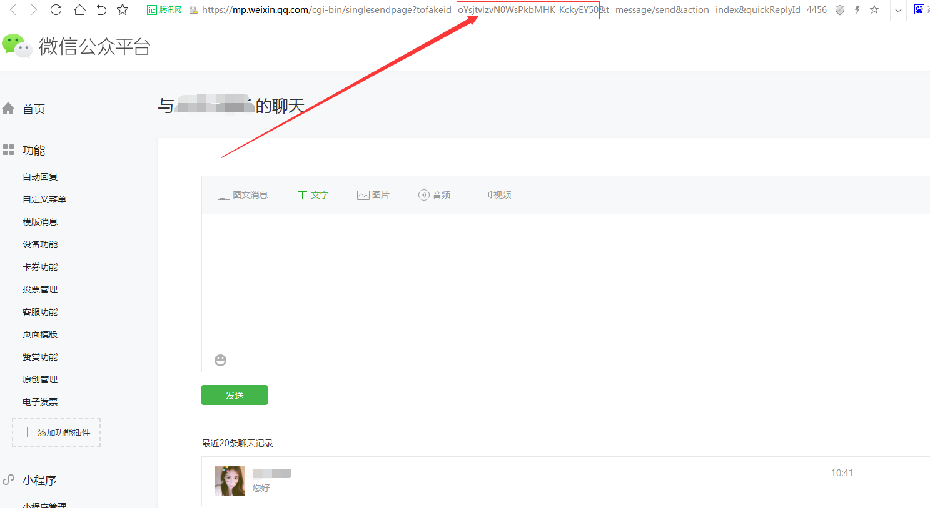Select the 小程序 section header
This screenshot has height=508, width=930.
coord(39,480)
